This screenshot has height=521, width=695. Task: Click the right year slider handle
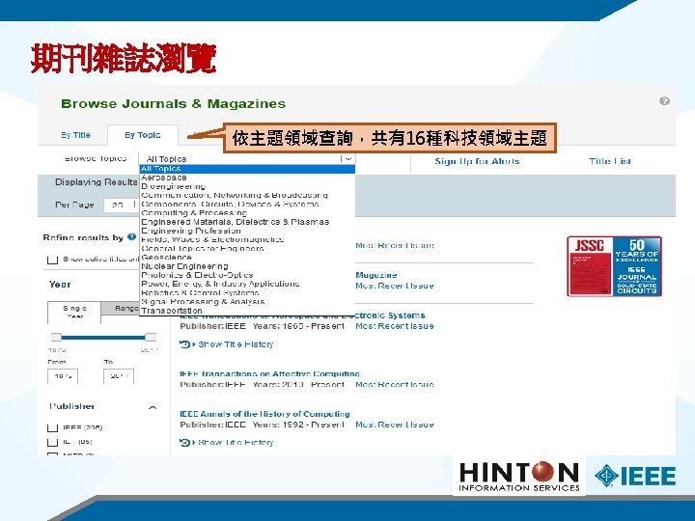[151, 337]
